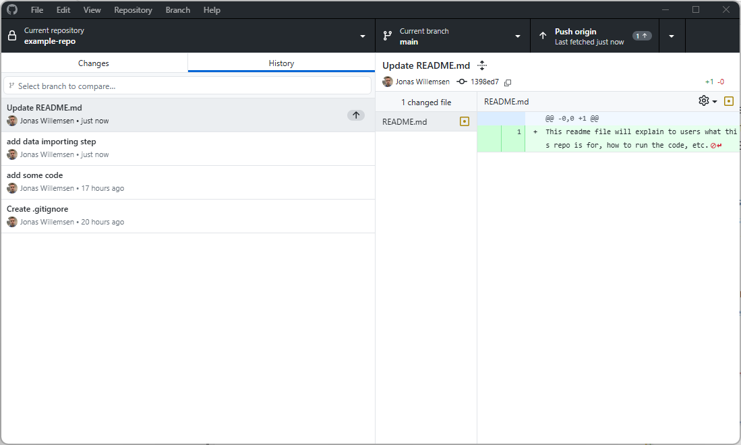Viewport: 741px width, 445px height.
Task: Open the diff settings gear dropdown
Action: 707,101
